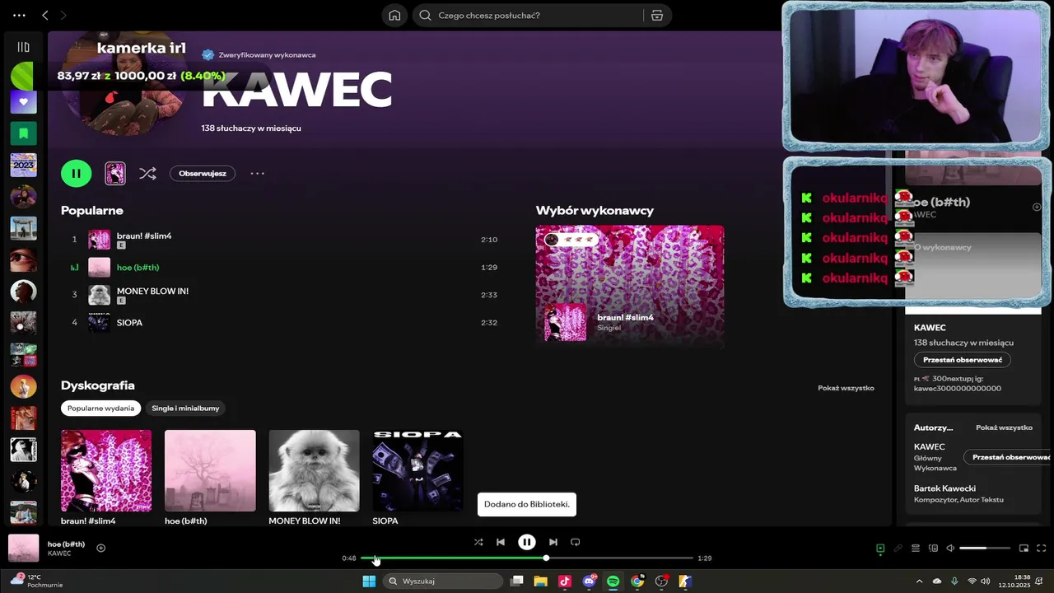This screenshot has height=593, width=1054.
Task: Select the 'Popularne wydania' filter chip
Action: pyautogui.click(x=100, y=408)
